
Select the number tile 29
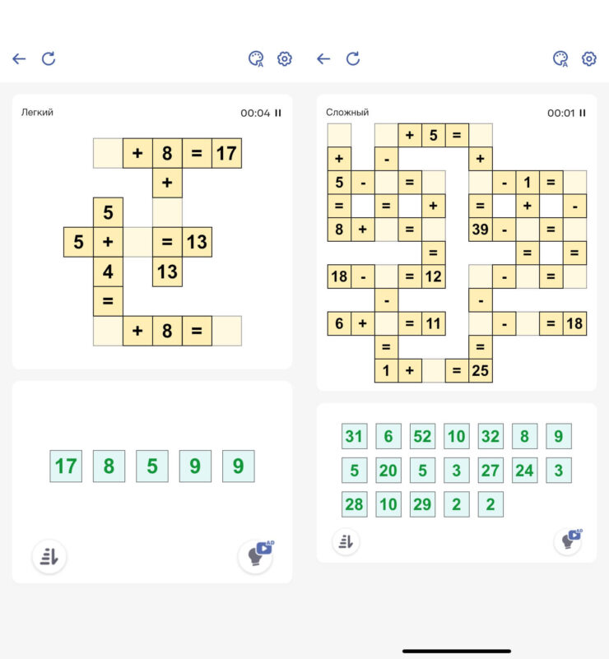click(x=422, y=504)
